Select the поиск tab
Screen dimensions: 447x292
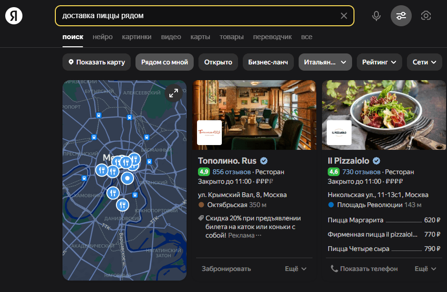click(x=73, y=37)
